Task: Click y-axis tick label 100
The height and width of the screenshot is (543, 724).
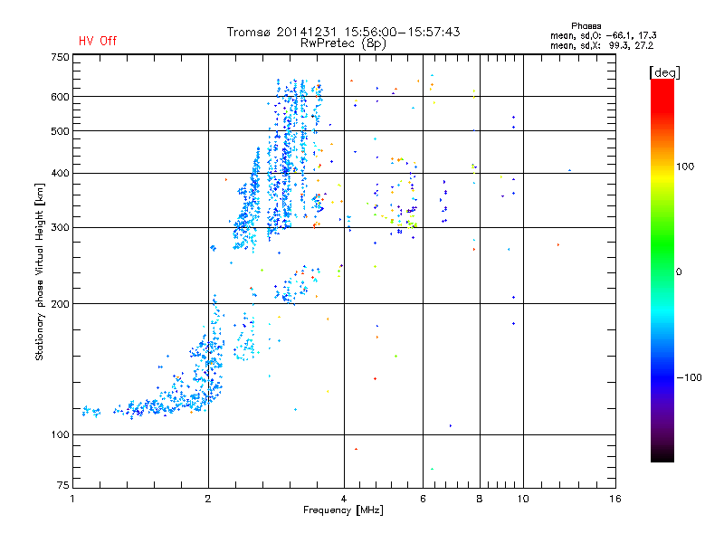Action: tap(60, 434)
